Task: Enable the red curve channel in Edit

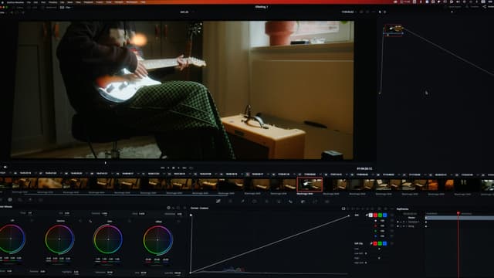Action: click(x=375, y=215)
